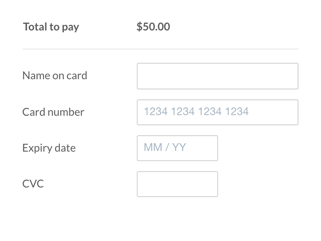Click the divider line below the total
This screenshot has width=321, height=241.
click(160, 49)
